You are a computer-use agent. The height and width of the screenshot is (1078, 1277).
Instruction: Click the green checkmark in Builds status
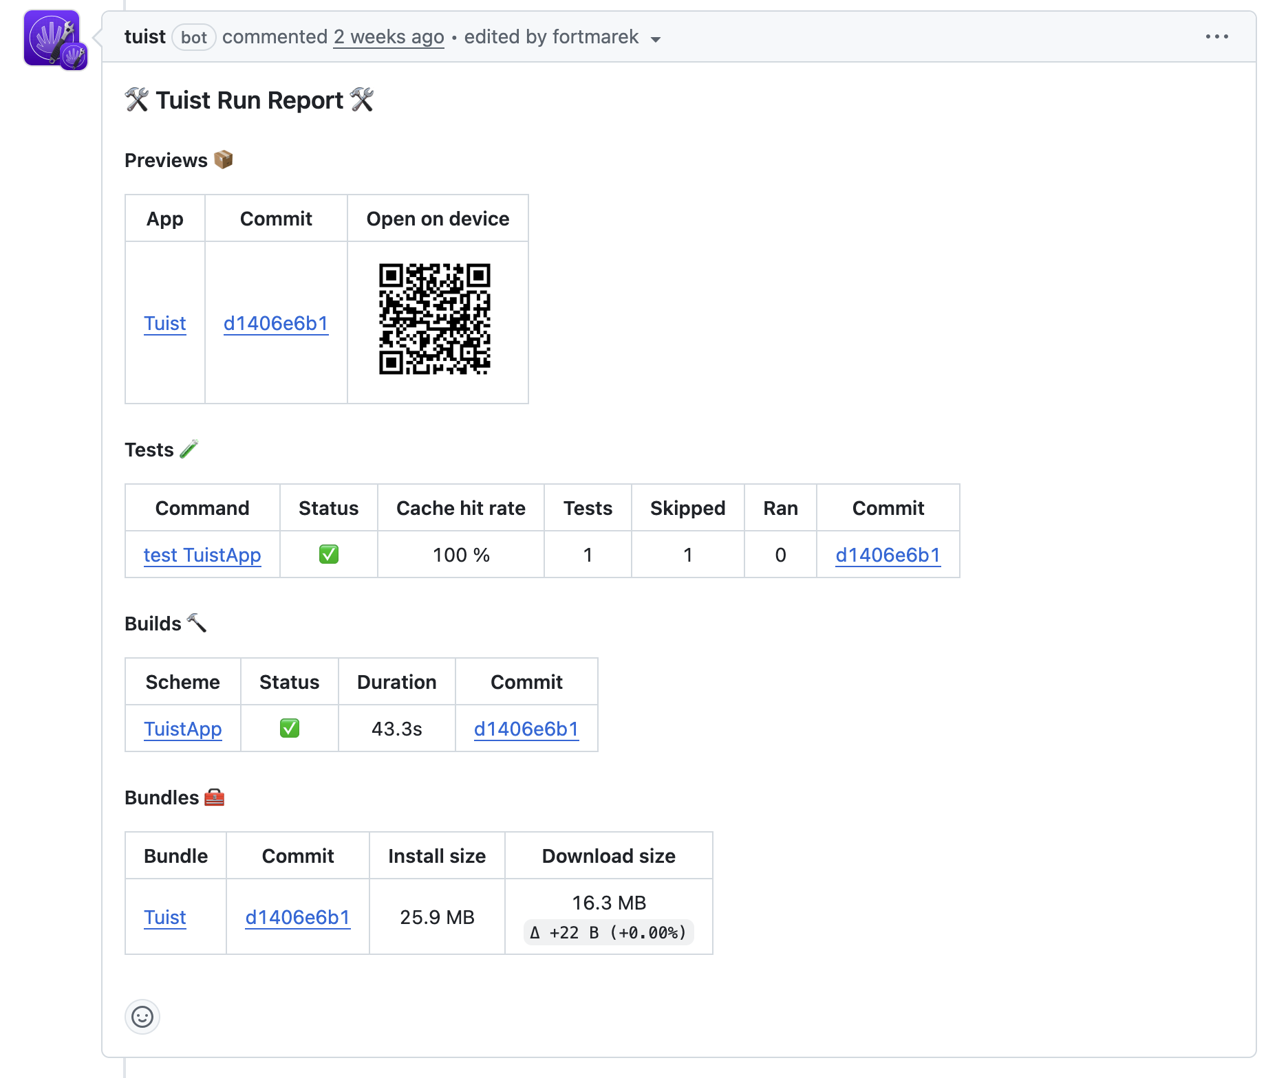pyautogui.click(x=289, y=728)
